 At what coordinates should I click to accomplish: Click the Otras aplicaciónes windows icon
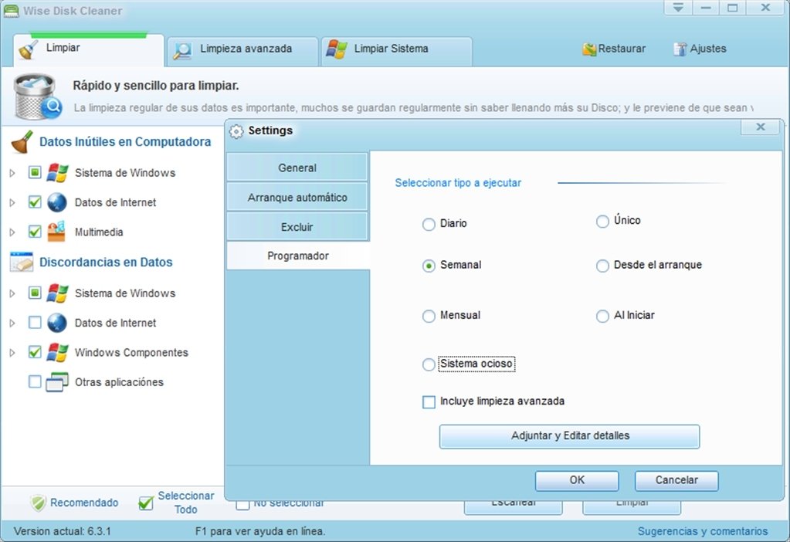(x=57, y=382)
